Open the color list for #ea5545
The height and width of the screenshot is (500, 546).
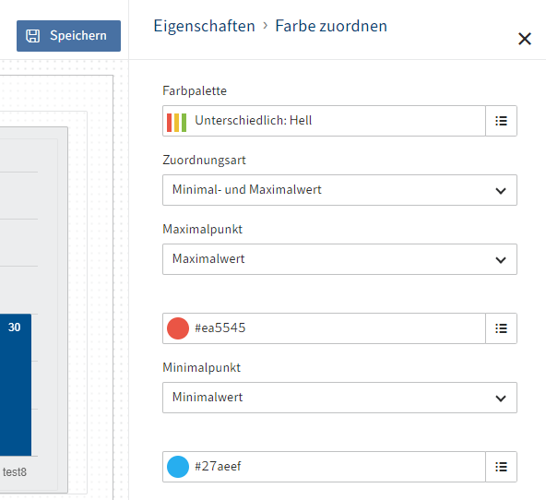pos(501,328)
